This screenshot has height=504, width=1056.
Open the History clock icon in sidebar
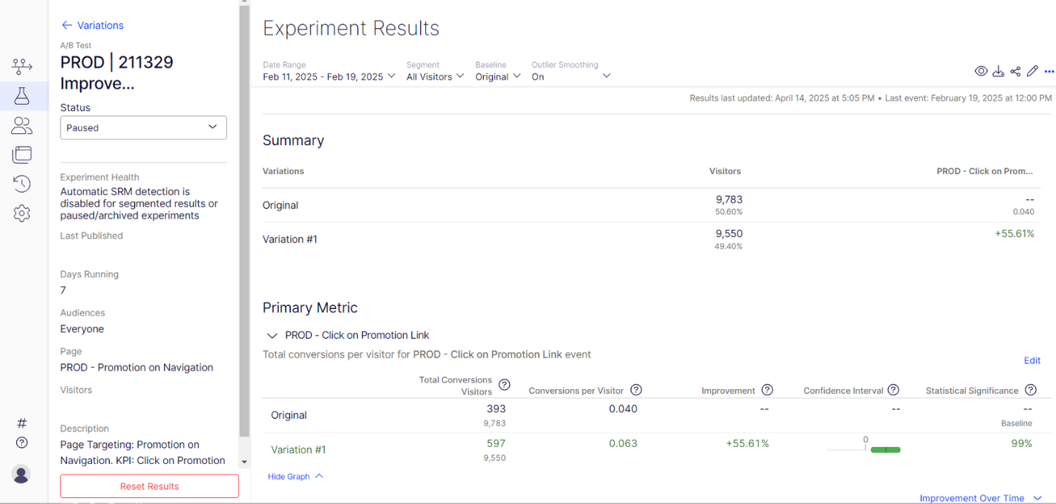(22, 184)
